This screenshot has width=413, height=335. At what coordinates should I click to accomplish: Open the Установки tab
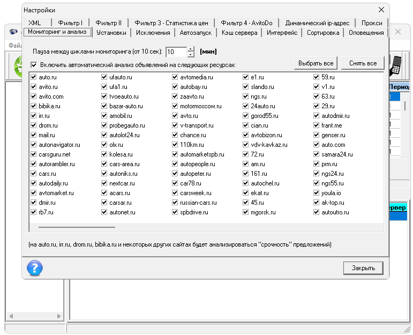[x=111, y=33]
